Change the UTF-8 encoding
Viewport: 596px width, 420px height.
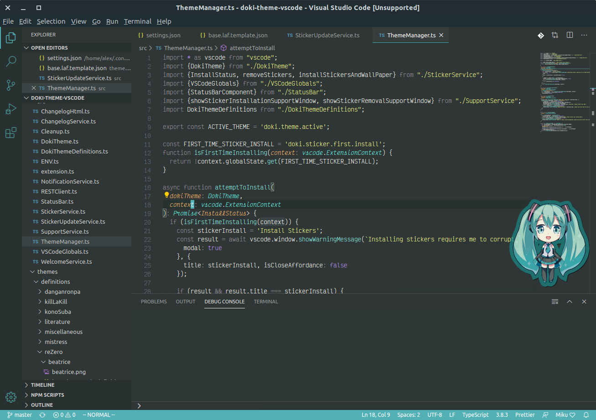435,415
